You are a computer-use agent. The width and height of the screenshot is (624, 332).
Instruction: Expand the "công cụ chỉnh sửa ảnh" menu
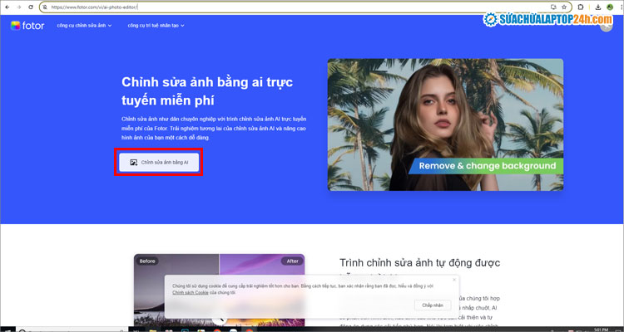[x=84, y=26]
